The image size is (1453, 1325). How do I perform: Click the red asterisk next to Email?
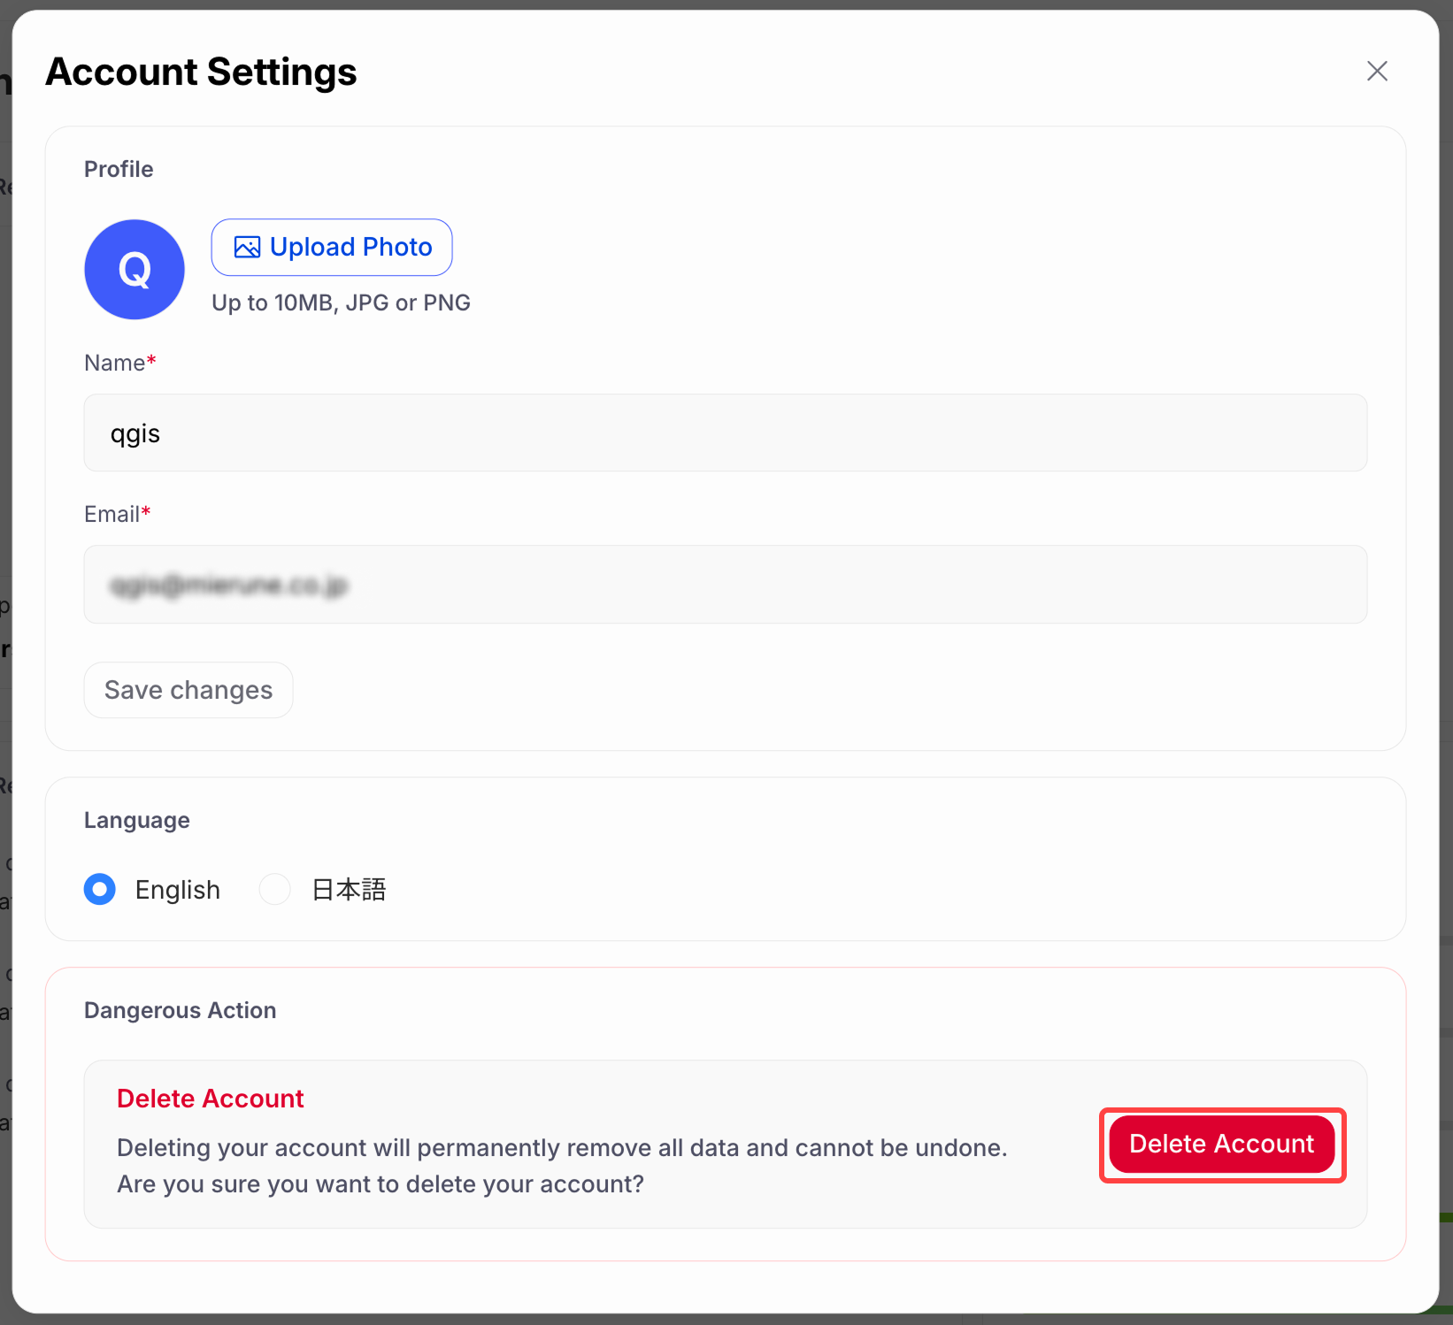coord(145,510)
